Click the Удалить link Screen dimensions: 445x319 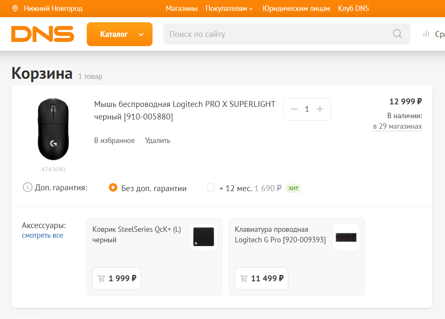tap(158, 140)
